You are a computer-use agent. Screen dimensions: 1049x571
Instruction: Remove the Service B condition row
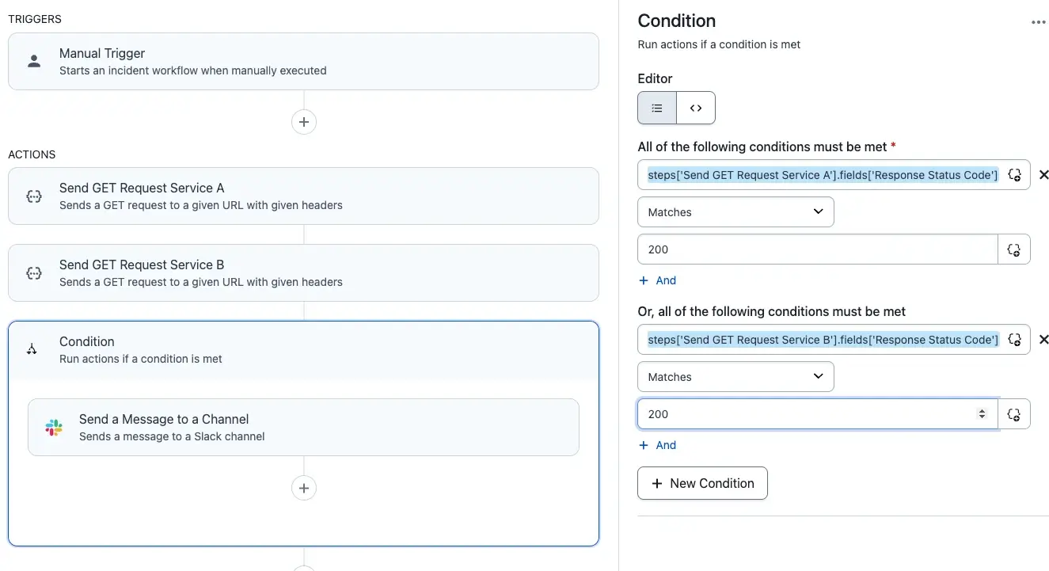1043,340
